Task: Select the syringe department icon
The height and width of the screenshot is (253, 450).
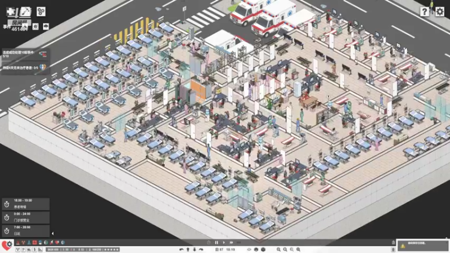Action: point(51,242)
